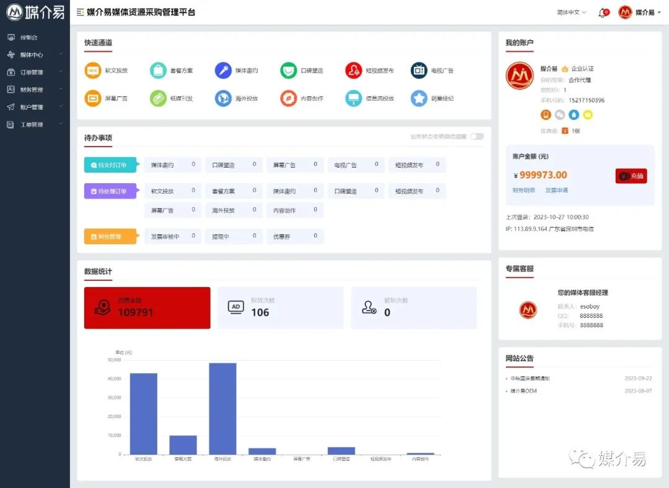Screen dimensions: 669x488
Task: Open the 软文投放 quick channel icon
Action: pos(93,71)
